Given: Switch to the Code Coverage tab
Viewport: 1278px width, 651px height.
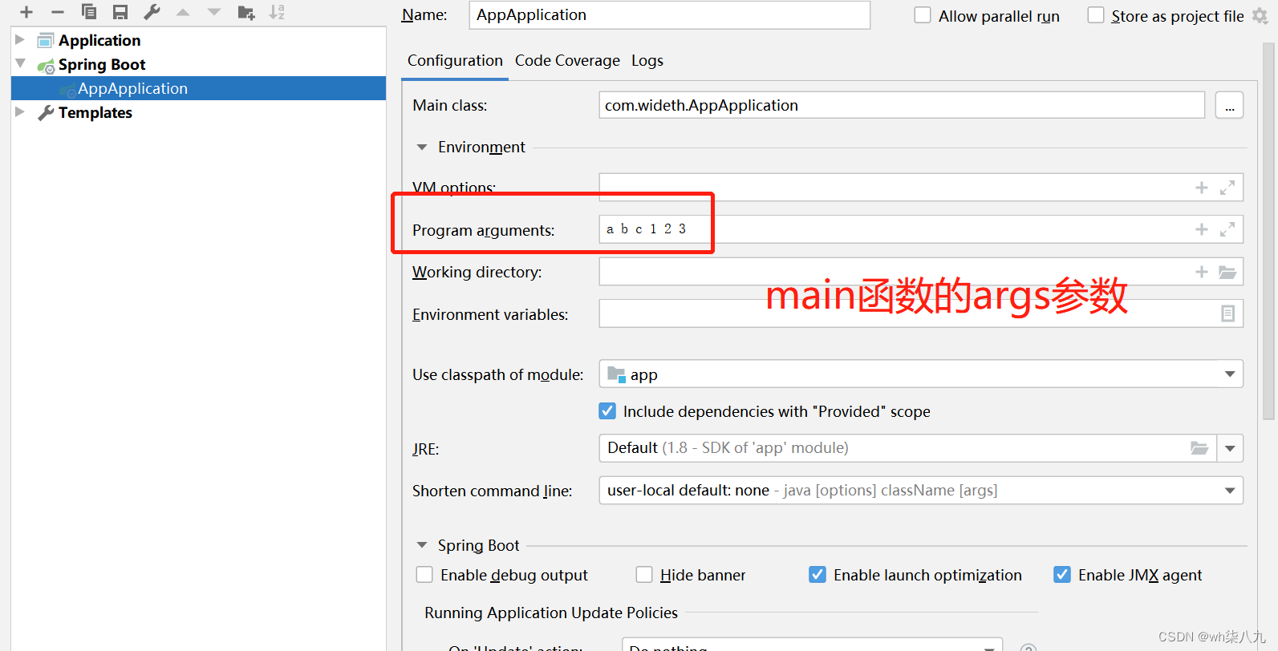Looking at the screenshot, I should tap(567, 61).
